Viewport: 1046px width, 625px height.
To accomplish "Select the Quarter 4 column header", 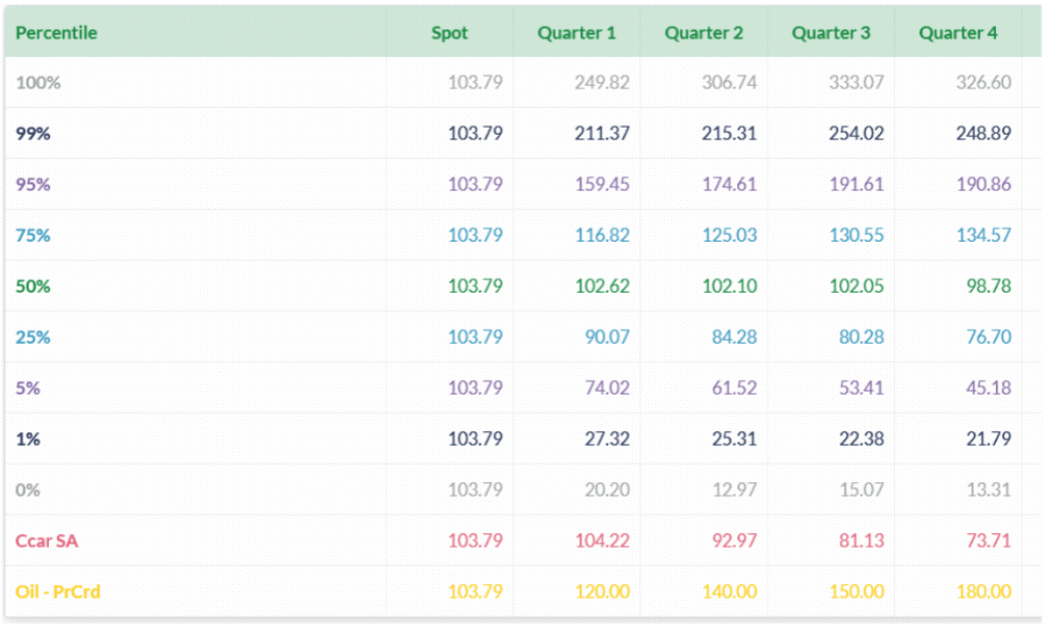I will 959,33.
